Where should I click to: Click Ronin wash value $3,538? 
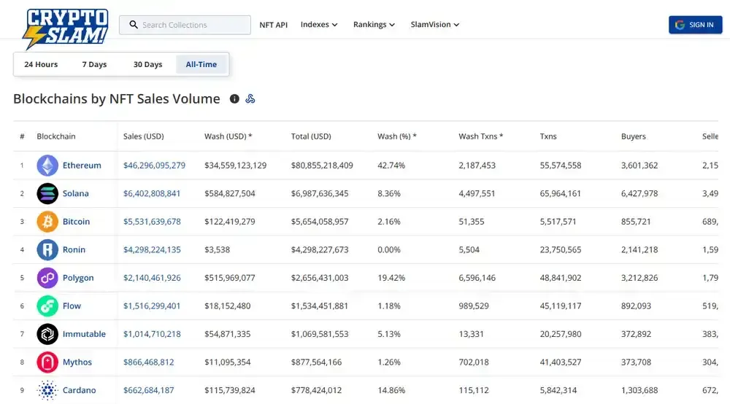click(x=217, y=249)
